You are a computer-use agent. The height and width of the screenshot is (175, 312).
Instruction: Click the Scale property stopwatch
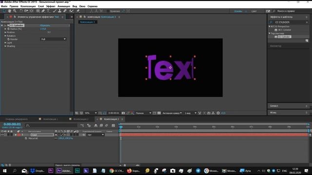tap(26, 138)
